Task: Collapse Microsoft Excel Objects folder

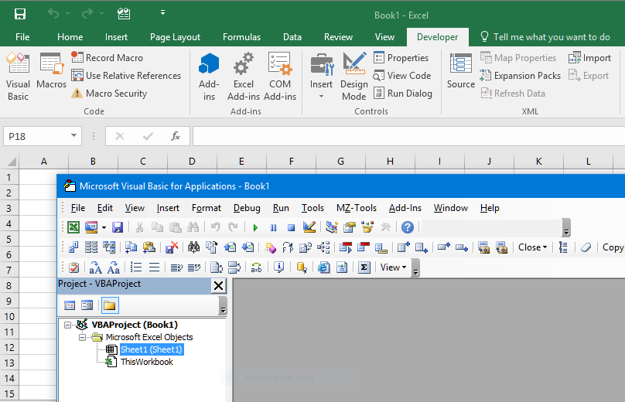Action: (x=83, y=338)
